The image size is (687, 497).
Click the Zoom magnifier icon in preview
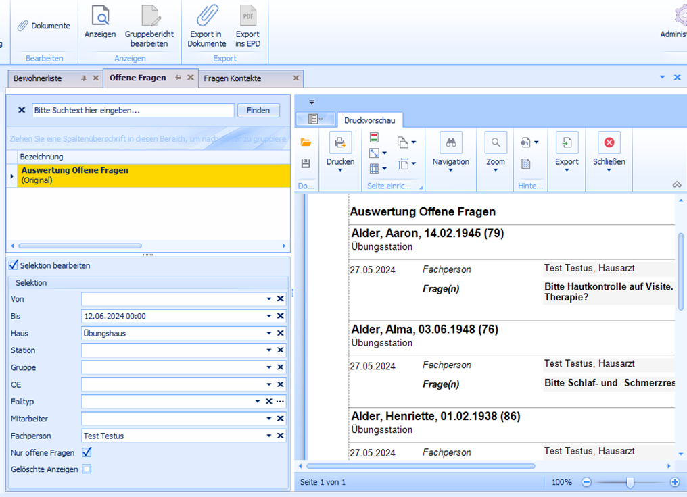tap(496, 142)
